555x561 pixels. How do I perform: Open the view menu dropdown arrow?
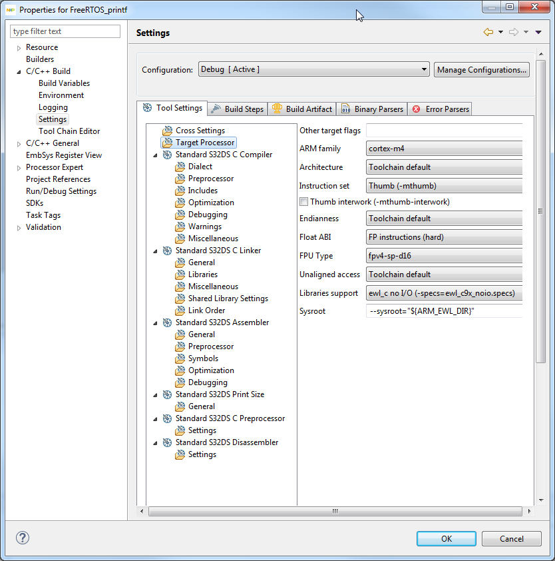538,32
